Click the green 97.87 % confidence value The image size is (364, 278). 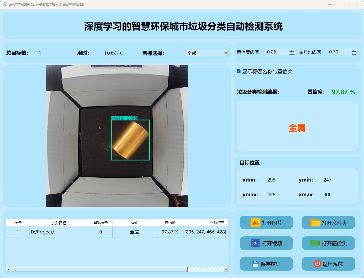pos(343,92)
